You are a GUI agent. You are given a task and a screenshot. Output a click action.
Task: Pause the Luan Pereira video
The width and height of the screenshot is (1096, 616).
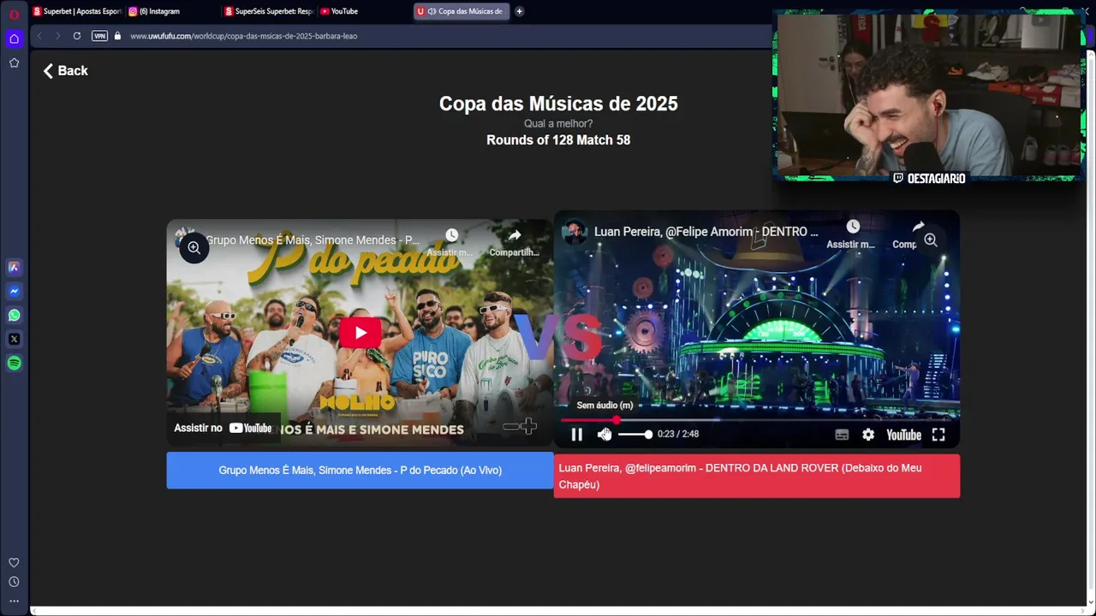577,435
